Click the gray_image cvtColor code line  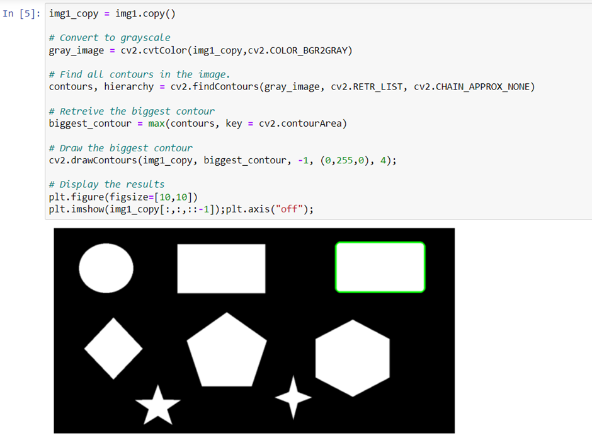tap(200, 50)
